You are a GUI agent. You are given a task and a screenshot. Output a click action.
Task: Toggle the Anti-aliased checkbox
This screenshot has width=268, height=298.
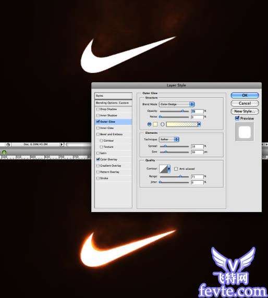[176, 169]
